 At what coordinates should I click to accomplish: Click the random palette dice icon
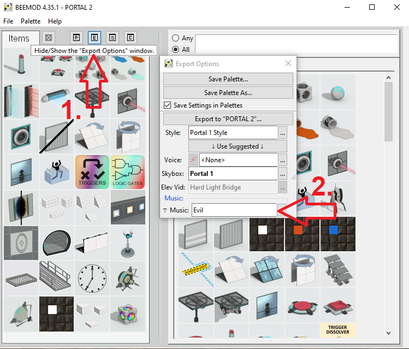click(x=49, y=38)
